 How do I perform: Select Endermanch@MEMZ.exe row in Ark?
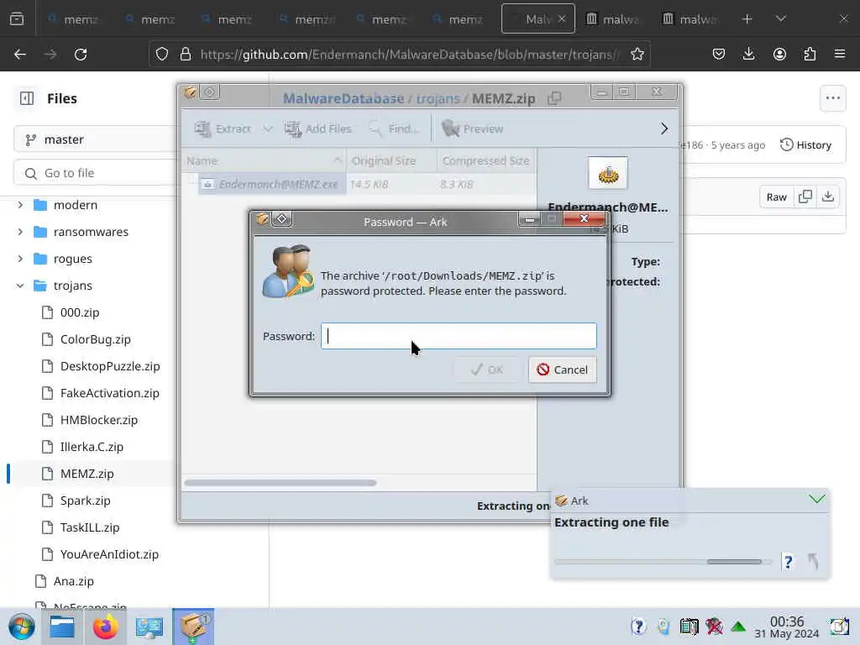coord(359,184)
